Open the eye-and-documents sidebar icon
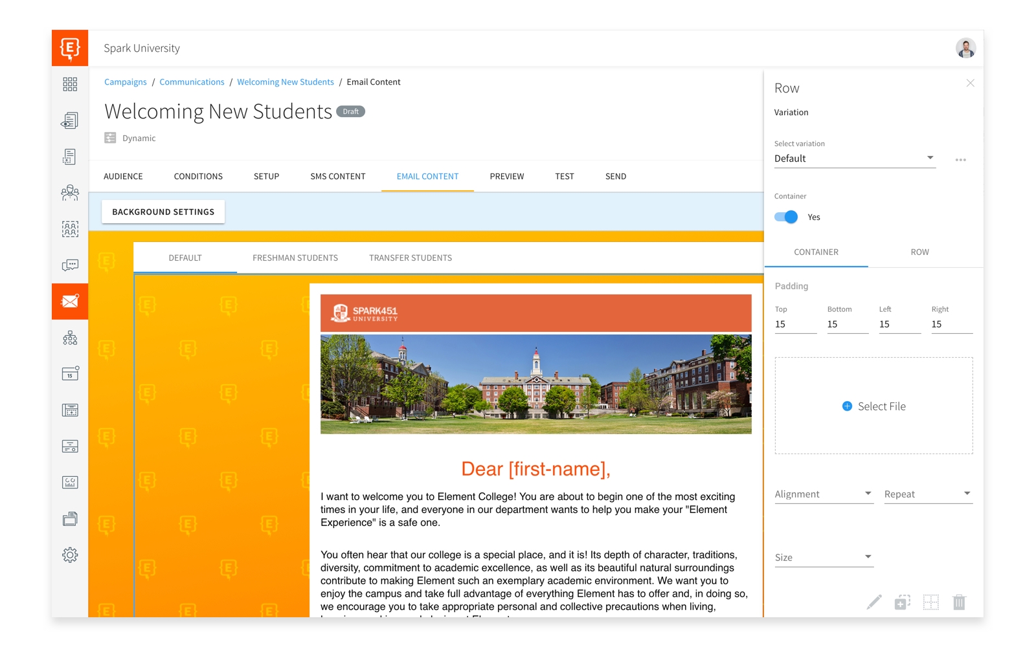 70,120
